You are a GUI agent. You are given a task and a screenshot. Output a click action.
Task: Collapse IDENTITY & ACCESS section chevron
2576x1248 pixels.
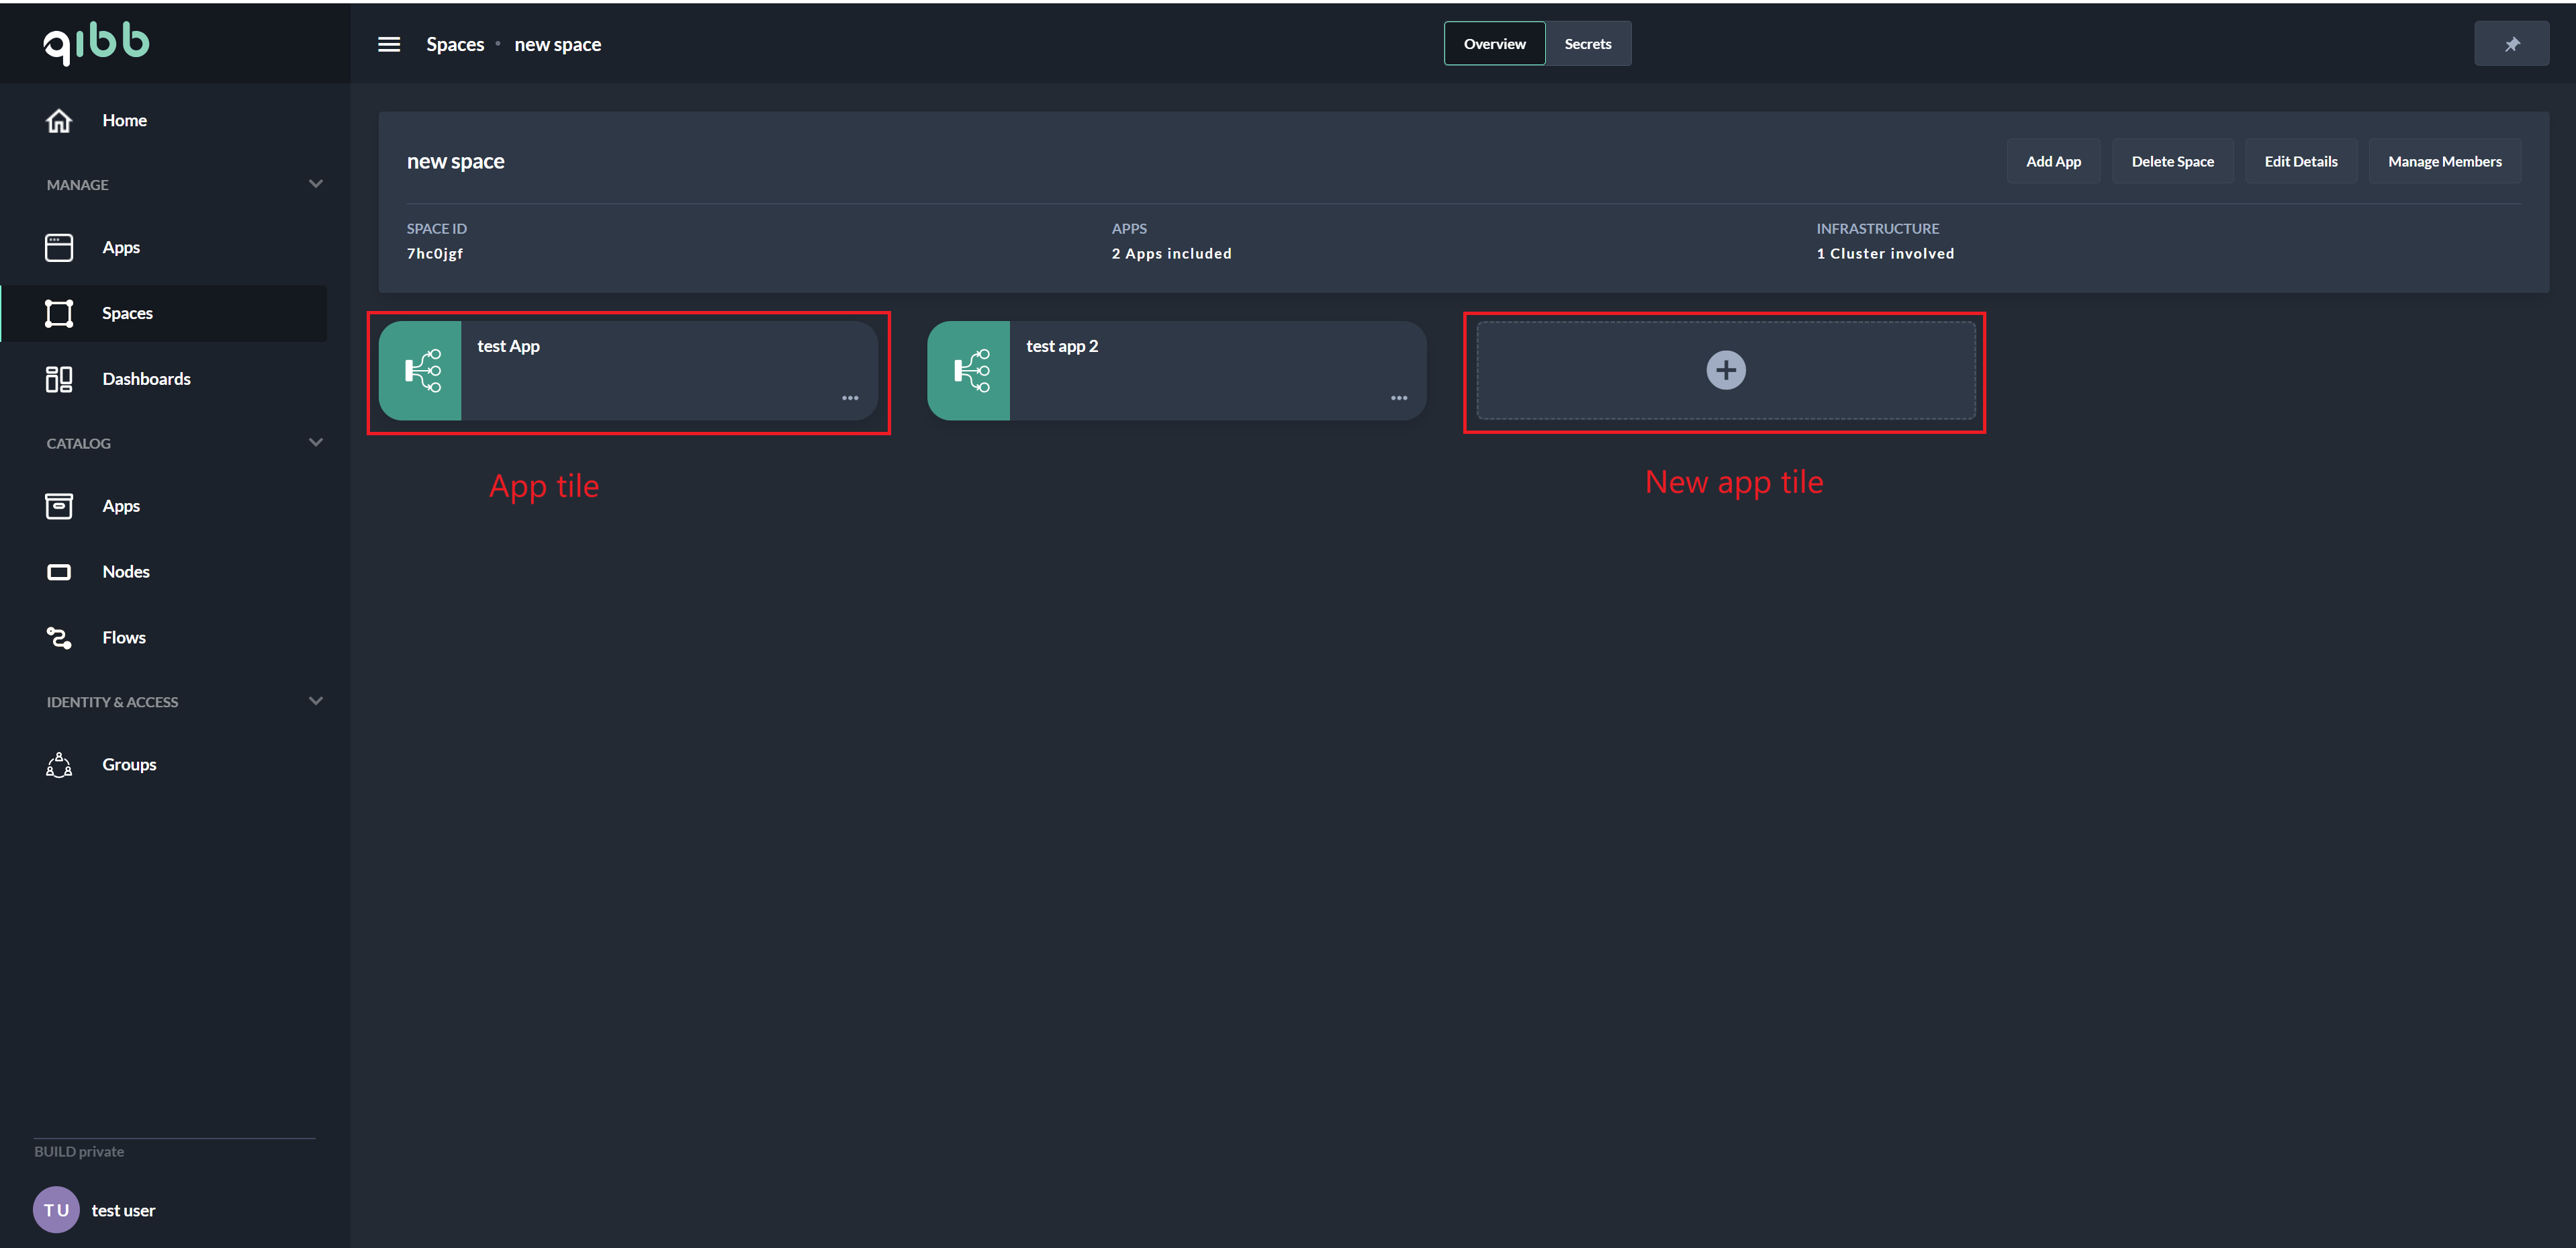[x=316, y=701]
